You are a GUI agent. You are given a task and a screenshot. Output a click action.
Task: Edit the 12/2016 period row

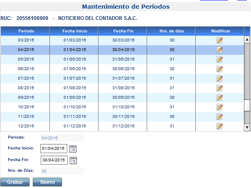point(219,126)
